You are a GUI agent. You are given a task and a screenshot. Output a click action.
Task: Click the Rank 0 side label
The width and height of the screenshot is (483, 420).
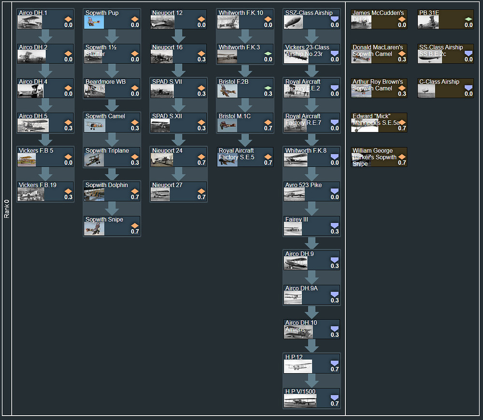(x=7, y=209)
